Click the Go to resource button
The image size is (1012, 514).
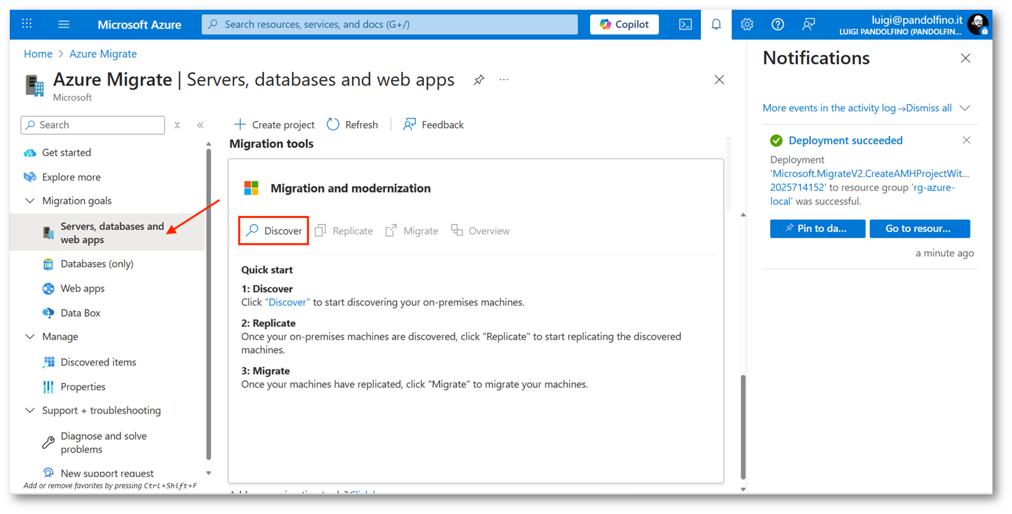919,228
